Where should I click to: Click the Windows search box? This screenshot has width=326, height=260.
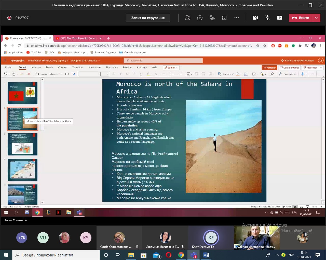click(x=56, y=255)
